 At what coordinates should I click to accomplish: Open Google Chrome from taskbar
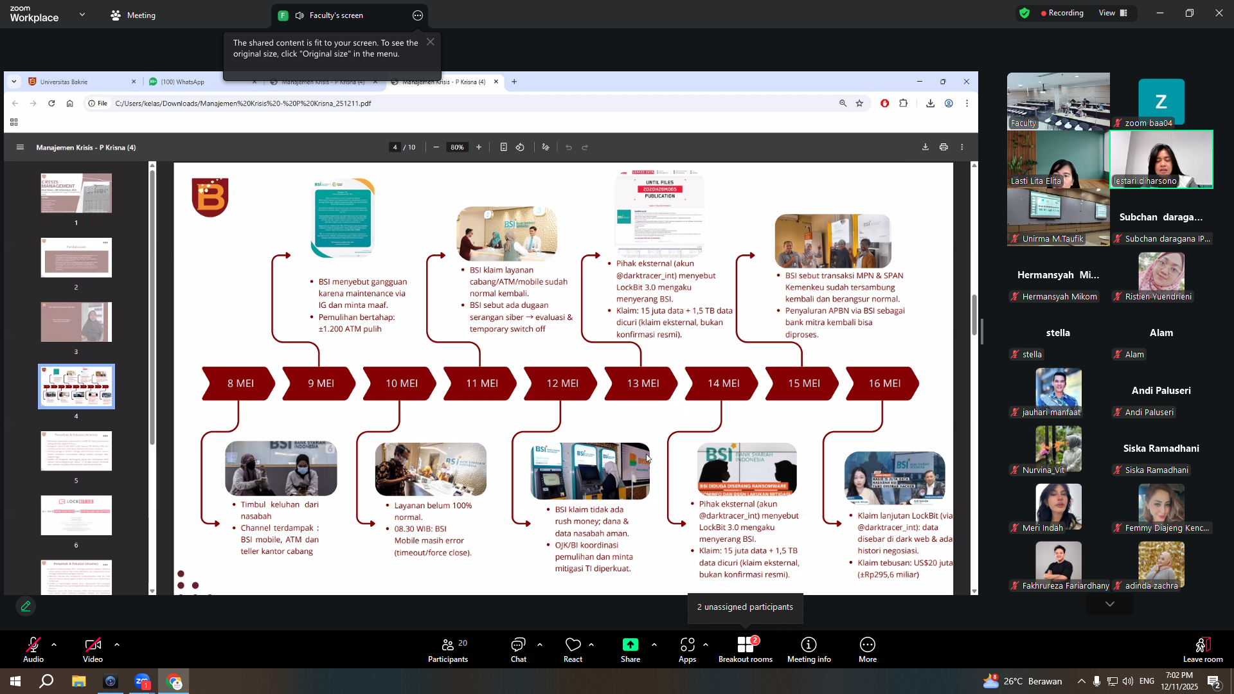(x=174, y=681)
